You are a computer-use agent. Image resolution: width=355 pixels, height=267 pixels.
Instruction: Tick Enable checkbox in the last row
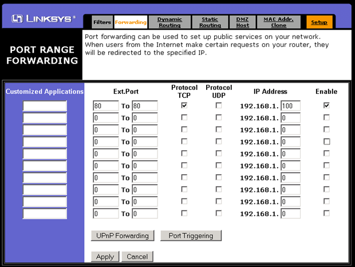pos(326,213)
